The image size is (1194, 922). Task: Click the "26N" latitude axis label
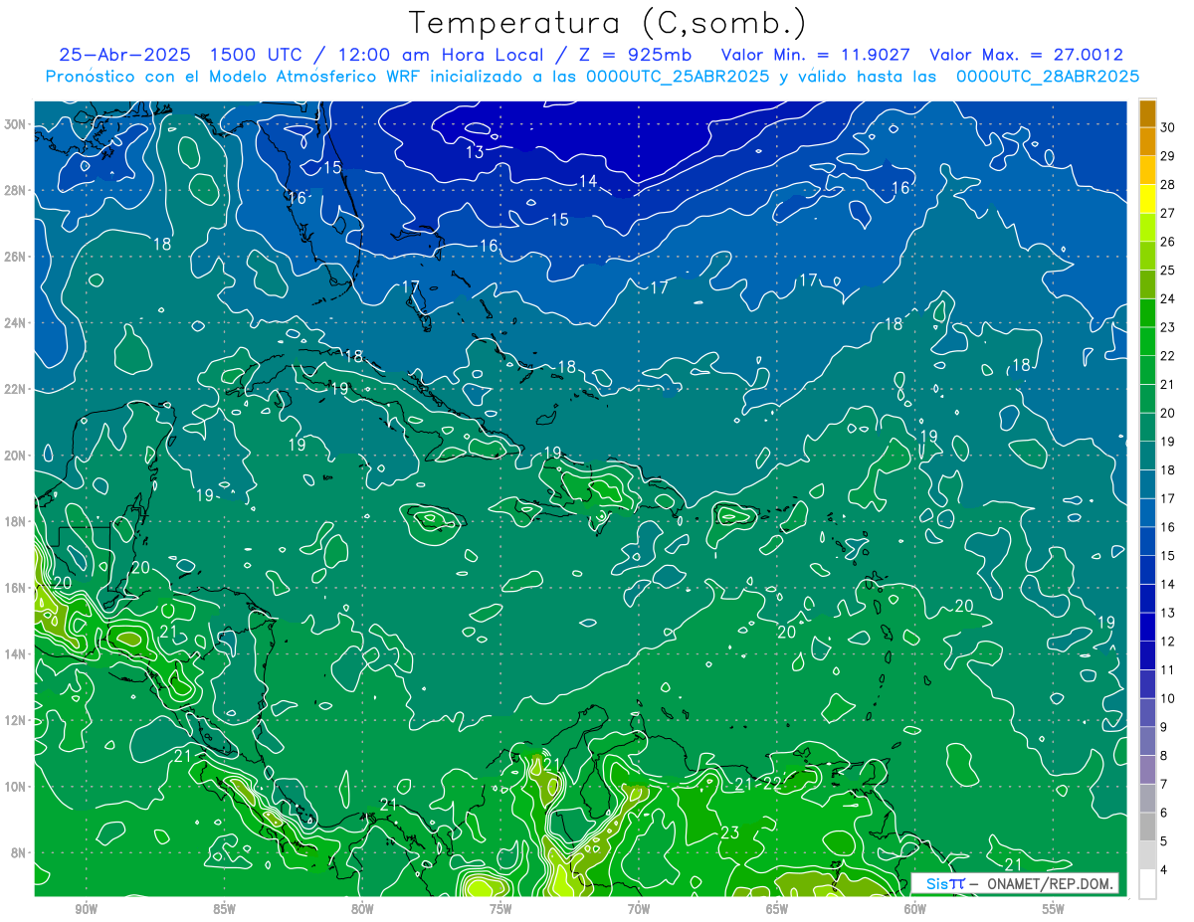[15, 257]
